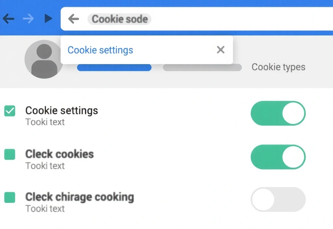Disable the Cookie settings toggle
The height and width of the screenshot is (229, 333).
pyautogui.click(x=278, y=113)
